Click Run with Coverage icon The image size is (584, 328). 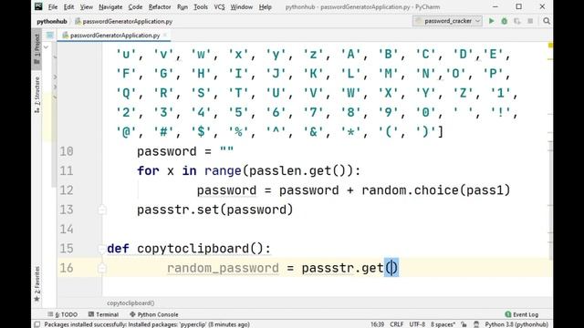(517, 21)
